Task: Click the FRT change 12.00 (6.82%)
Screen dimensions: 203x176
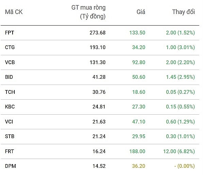Action: [x=179, y=151]
